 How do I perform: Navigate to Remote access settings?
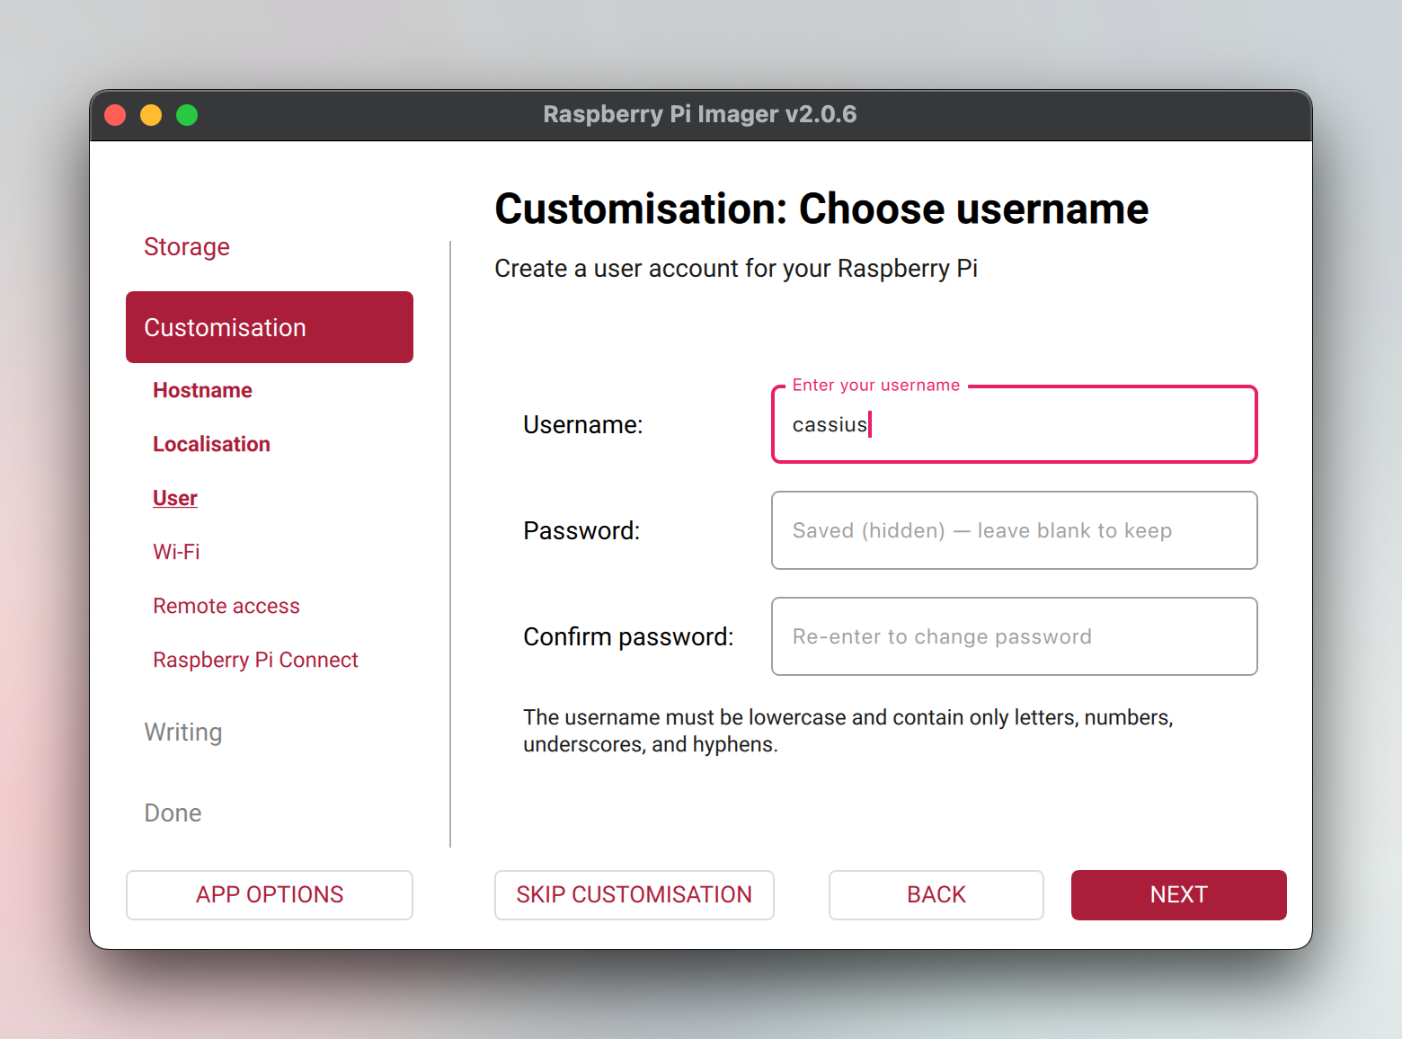tap(226, 606)
